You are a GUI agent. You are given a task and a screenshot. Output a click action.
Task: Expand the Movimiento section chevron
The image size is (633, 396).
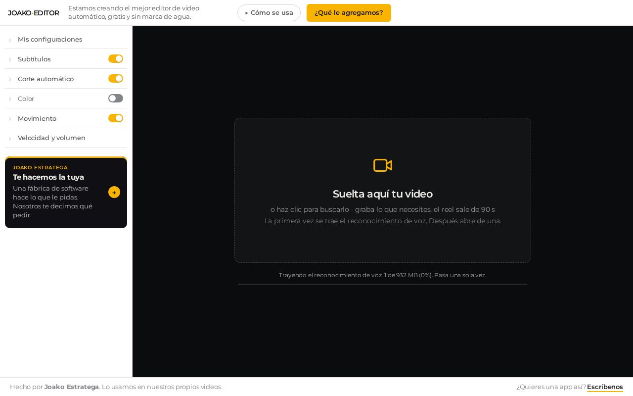[x=10, y=119]
